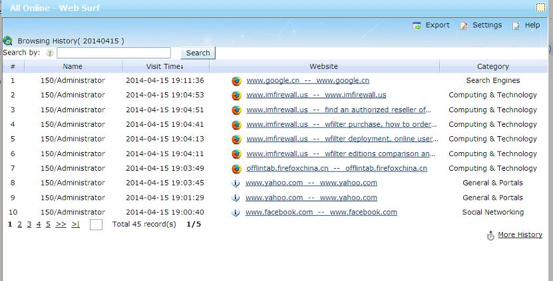The width and height of the screenshot is (553, 281).
Task: Click the Export icon
Action: tap(417, 26)
